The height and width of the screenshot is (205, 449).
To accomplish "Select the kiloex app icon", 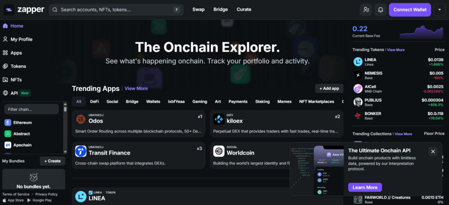I will pos(219,119).
